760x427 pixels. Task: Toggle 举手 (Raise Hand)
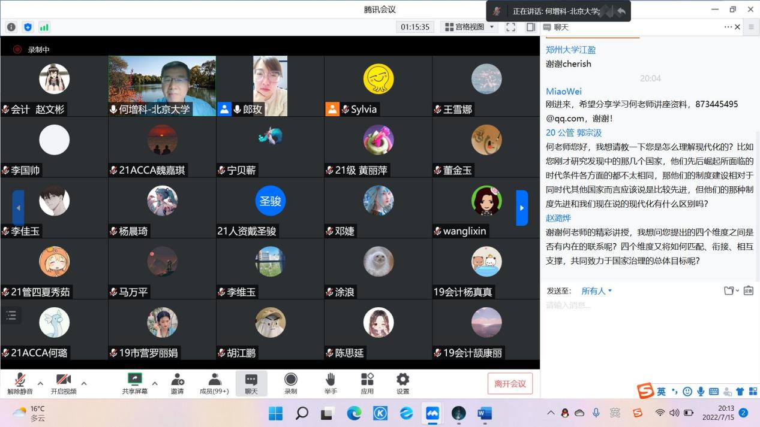click(331, 383)
